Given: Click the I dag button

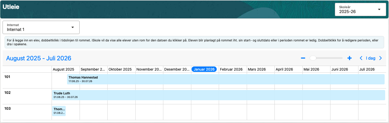Looking at the screenshot, I should point(371,58).
